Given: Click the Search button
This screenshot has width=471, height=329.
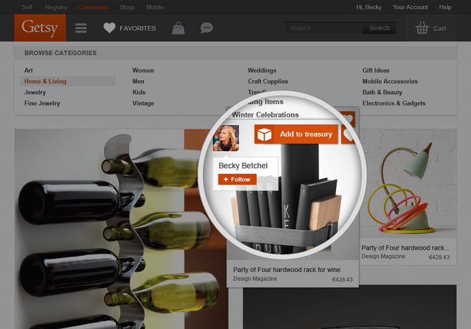Looking at the screenshot, I should click(x=380, y=28).
